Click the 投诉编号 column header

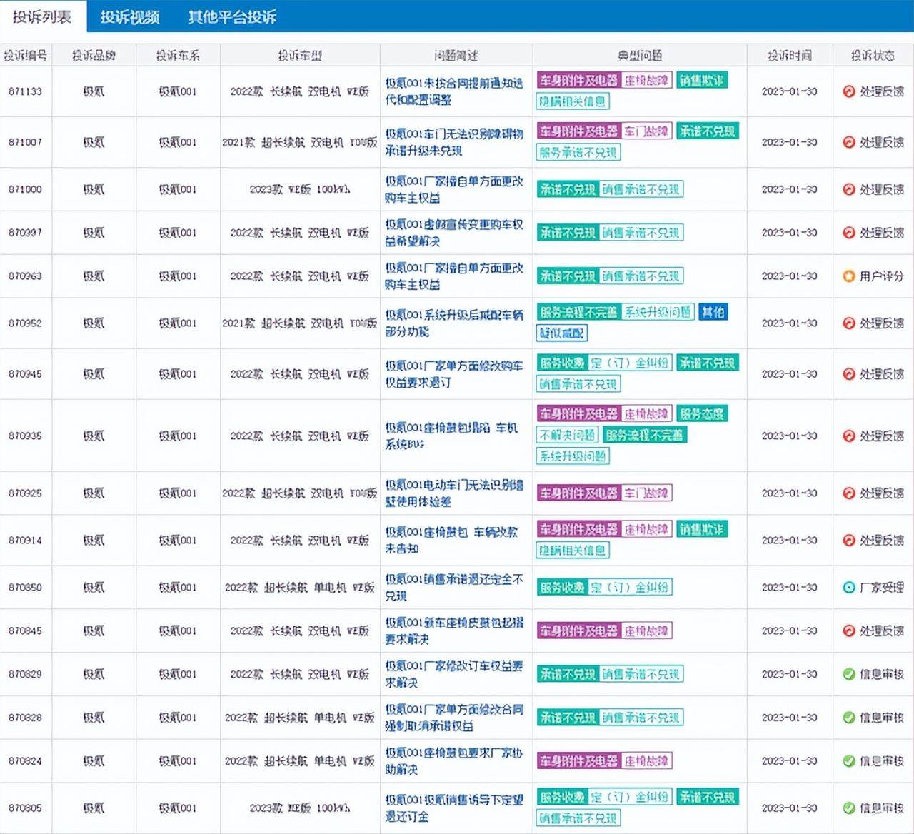(26, 55)
